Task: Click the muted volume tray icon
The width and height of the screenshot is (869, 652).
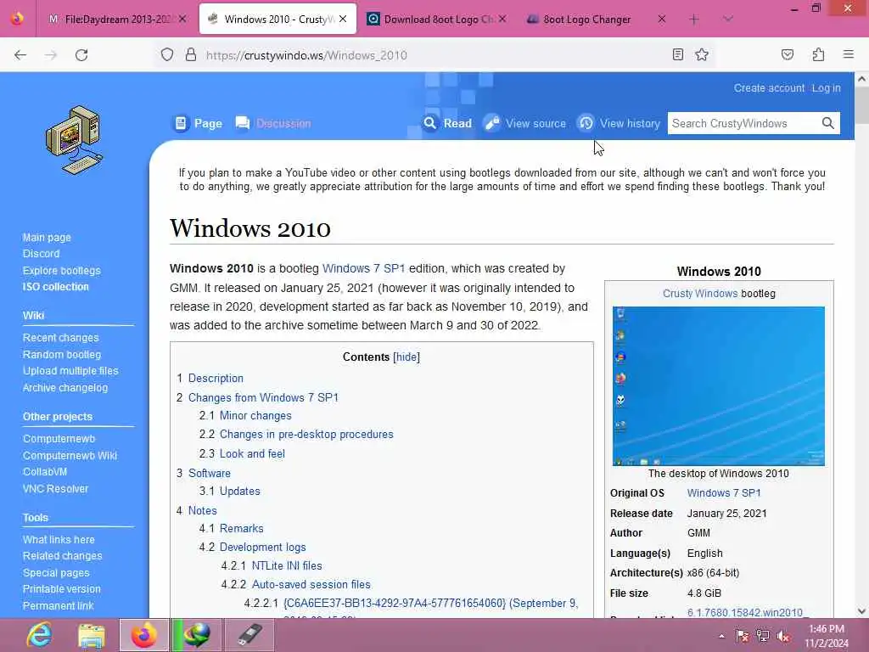Action: (x=783, y=636)
